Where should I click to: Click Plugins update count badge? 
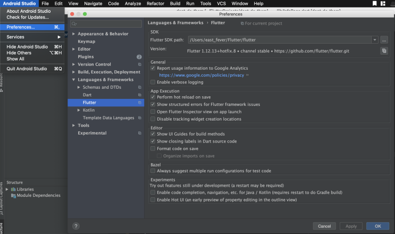[x=139, y=57]
